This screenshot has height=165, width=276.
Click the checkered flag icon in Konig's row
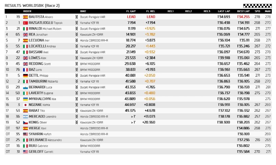click(x=77, y=122)
